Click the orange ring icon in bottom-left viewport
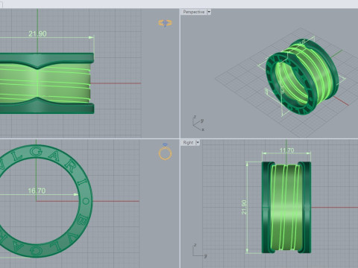 (165, 152)
